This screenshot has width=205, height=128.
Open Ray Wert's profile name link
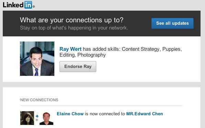(x=71, y=49)
